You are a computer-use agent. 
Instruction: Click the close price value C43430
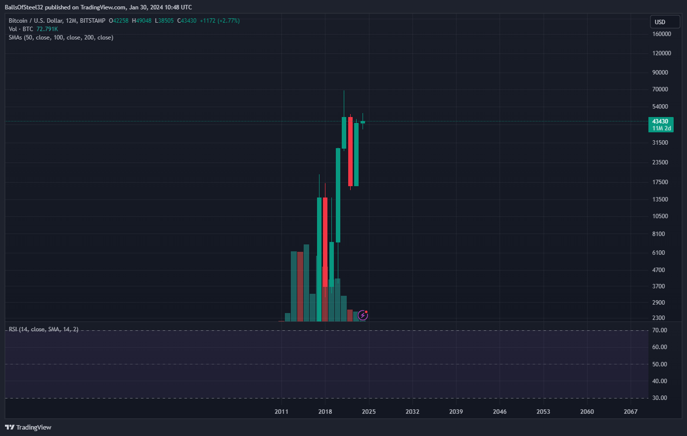coord(186,20)
